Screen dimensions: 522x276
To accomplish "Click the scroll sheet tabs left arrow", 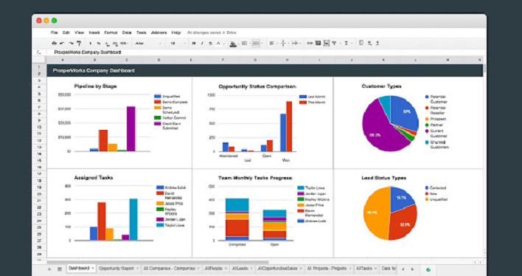I will 403,269.
